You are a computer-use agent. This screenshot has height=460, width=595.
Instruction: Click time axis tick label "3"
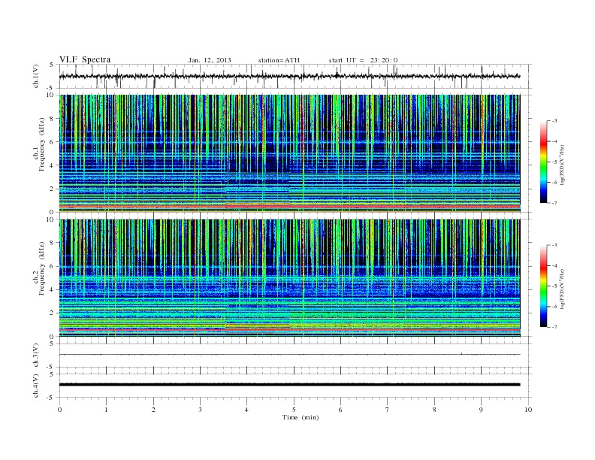(200, 410)
